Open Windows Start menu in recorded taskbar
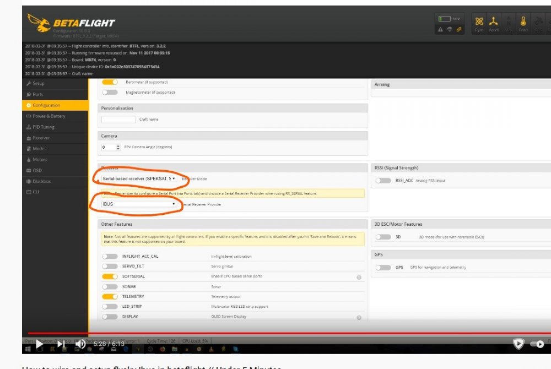Screen dimensions: 551x369 28,349
